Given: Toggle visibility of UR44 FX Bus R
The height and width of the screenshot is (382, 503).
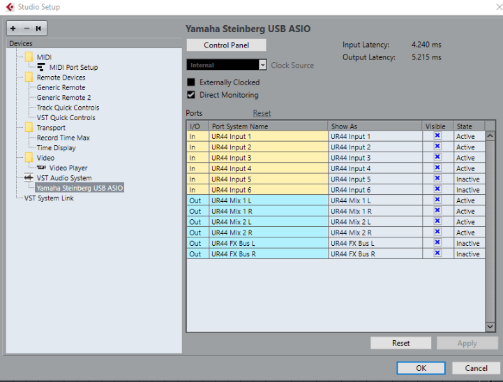Looking at the screenshot, I should pos(437,253).
